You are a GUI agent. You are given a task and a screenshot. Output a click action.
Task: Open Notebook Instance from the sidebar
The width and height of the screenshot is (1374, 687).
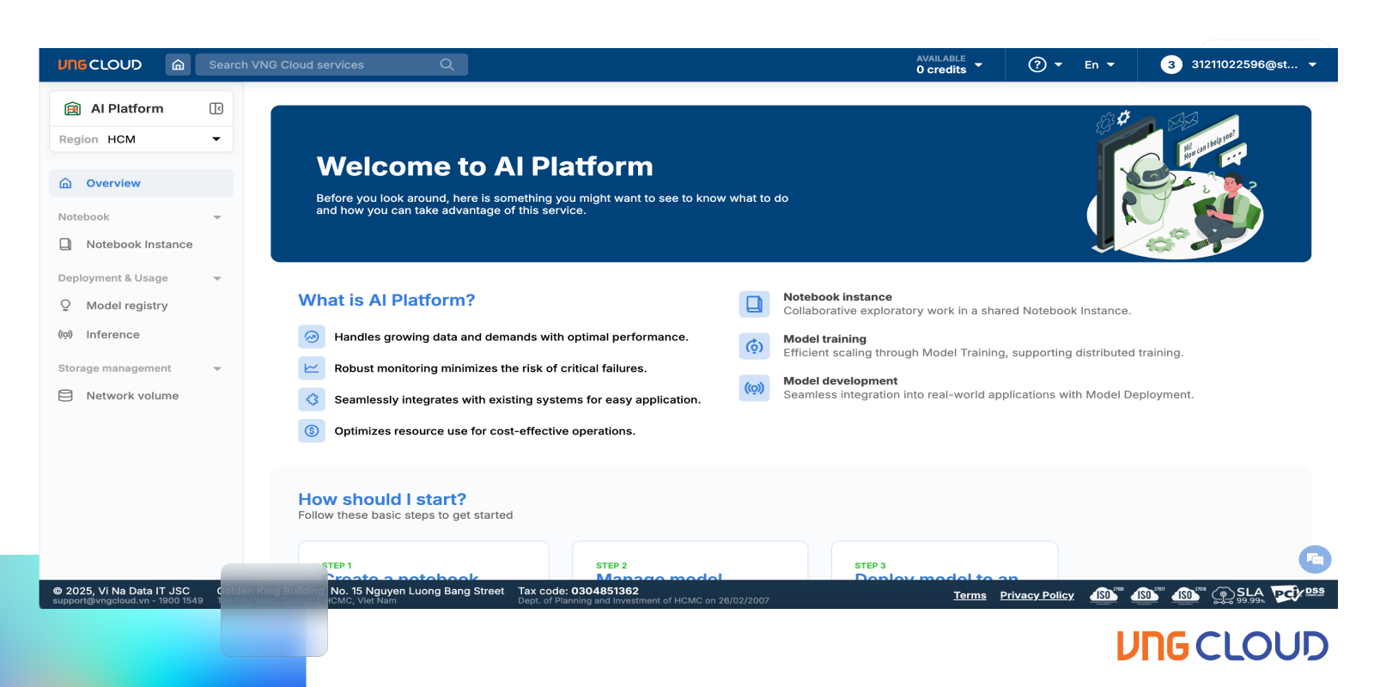tap(139, 245)
